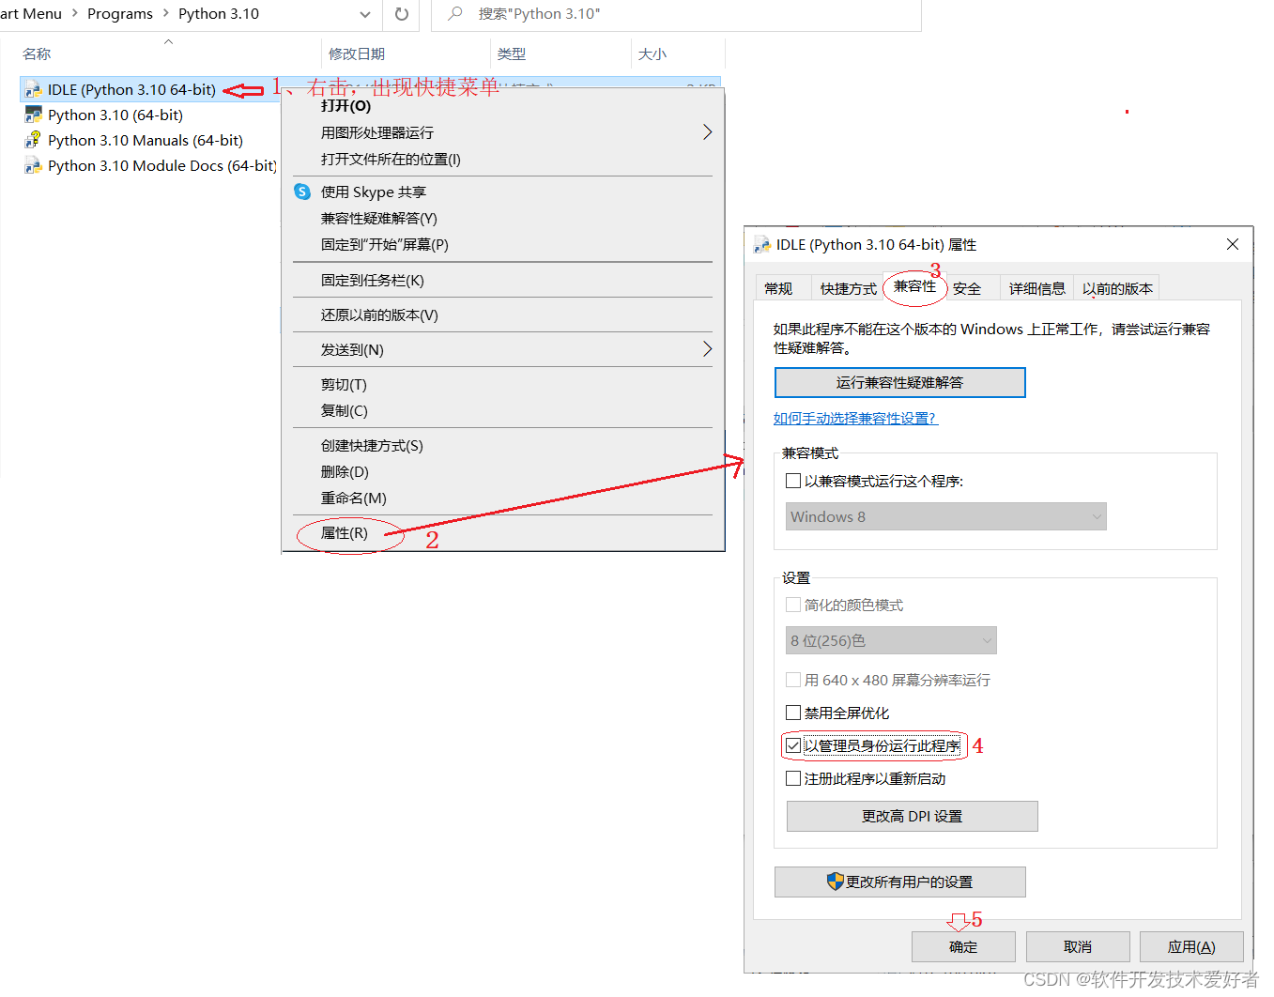Image resolution: width=1274 pixels, height=997 pixels.
Task: Switch to the Compatibility (兼容性) tab
Action: coord(914,286)
